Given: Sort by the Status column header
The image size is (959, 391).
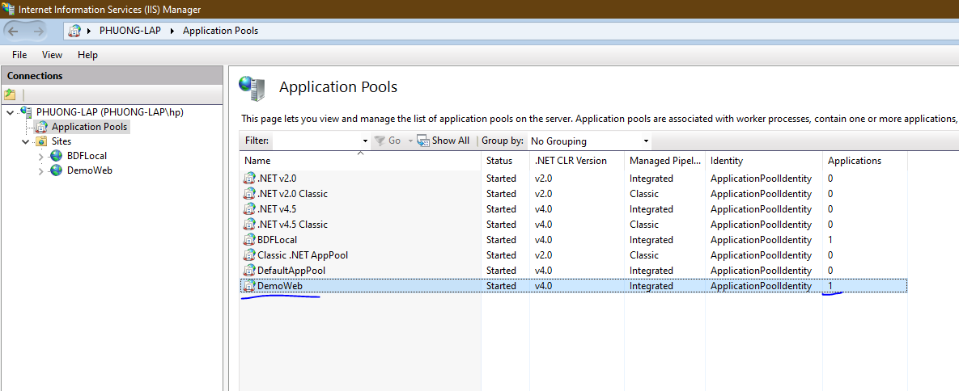Looking at the screenshot, I should (x=505, y=161).
